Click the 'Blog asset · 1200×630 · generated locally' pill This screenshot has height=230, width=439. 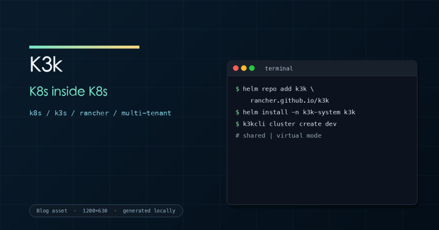coord(106,211)
